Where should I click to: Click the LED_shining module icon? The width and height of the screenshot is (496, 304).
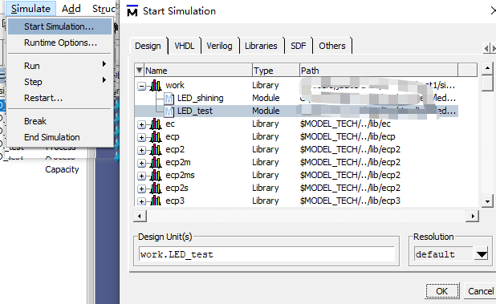(169, 99)
